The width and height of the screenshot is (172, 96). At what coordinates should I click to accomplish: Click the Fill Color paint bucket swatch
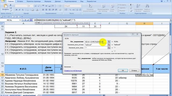click(33, 10)
